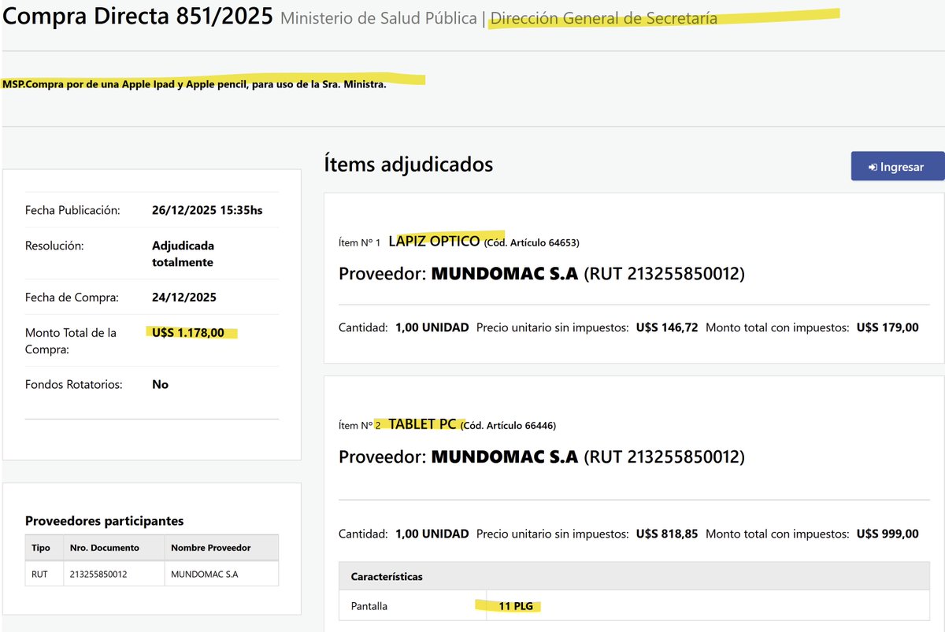The image size is (945, 632).
Task: Click screen size value '11 PLG'
Action: (515, 606)
